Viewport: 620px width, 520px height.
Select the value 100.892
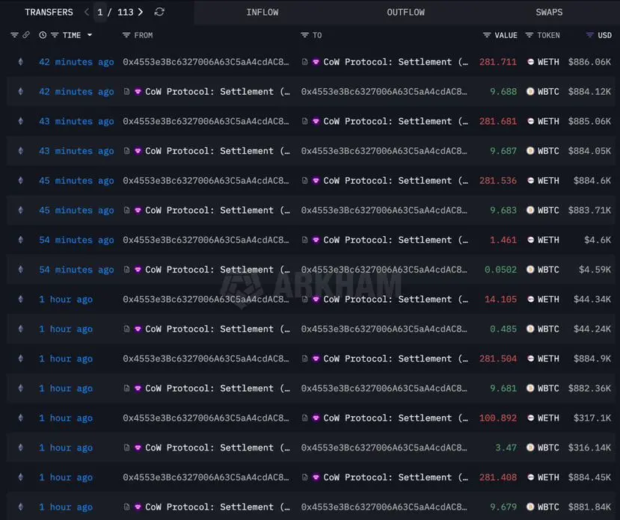click(498, 418)
